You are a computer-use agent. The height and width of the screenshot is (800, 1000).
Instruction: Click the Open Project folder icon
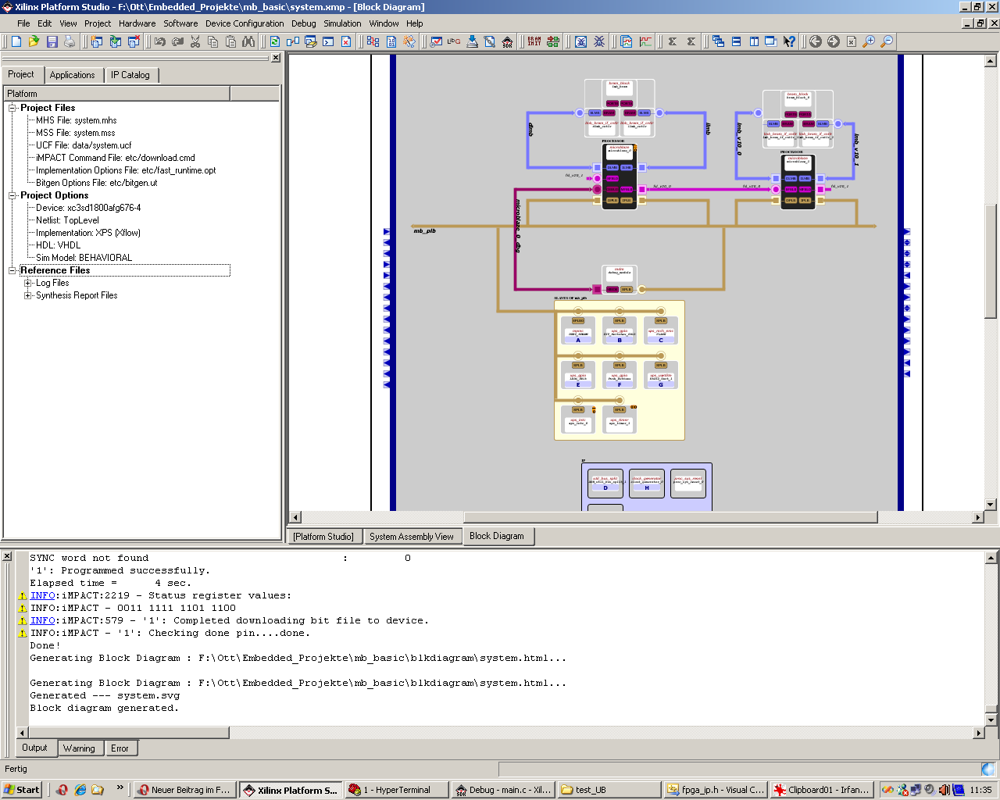(x=34, y=41)
